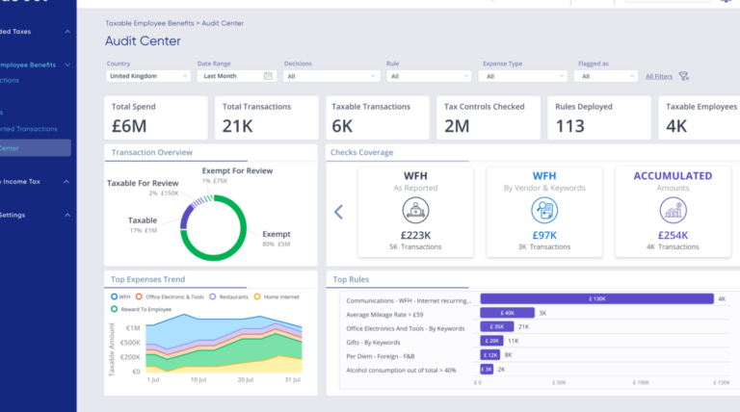Click the WFH As Reported laptop icon

[x=415, y=210]
